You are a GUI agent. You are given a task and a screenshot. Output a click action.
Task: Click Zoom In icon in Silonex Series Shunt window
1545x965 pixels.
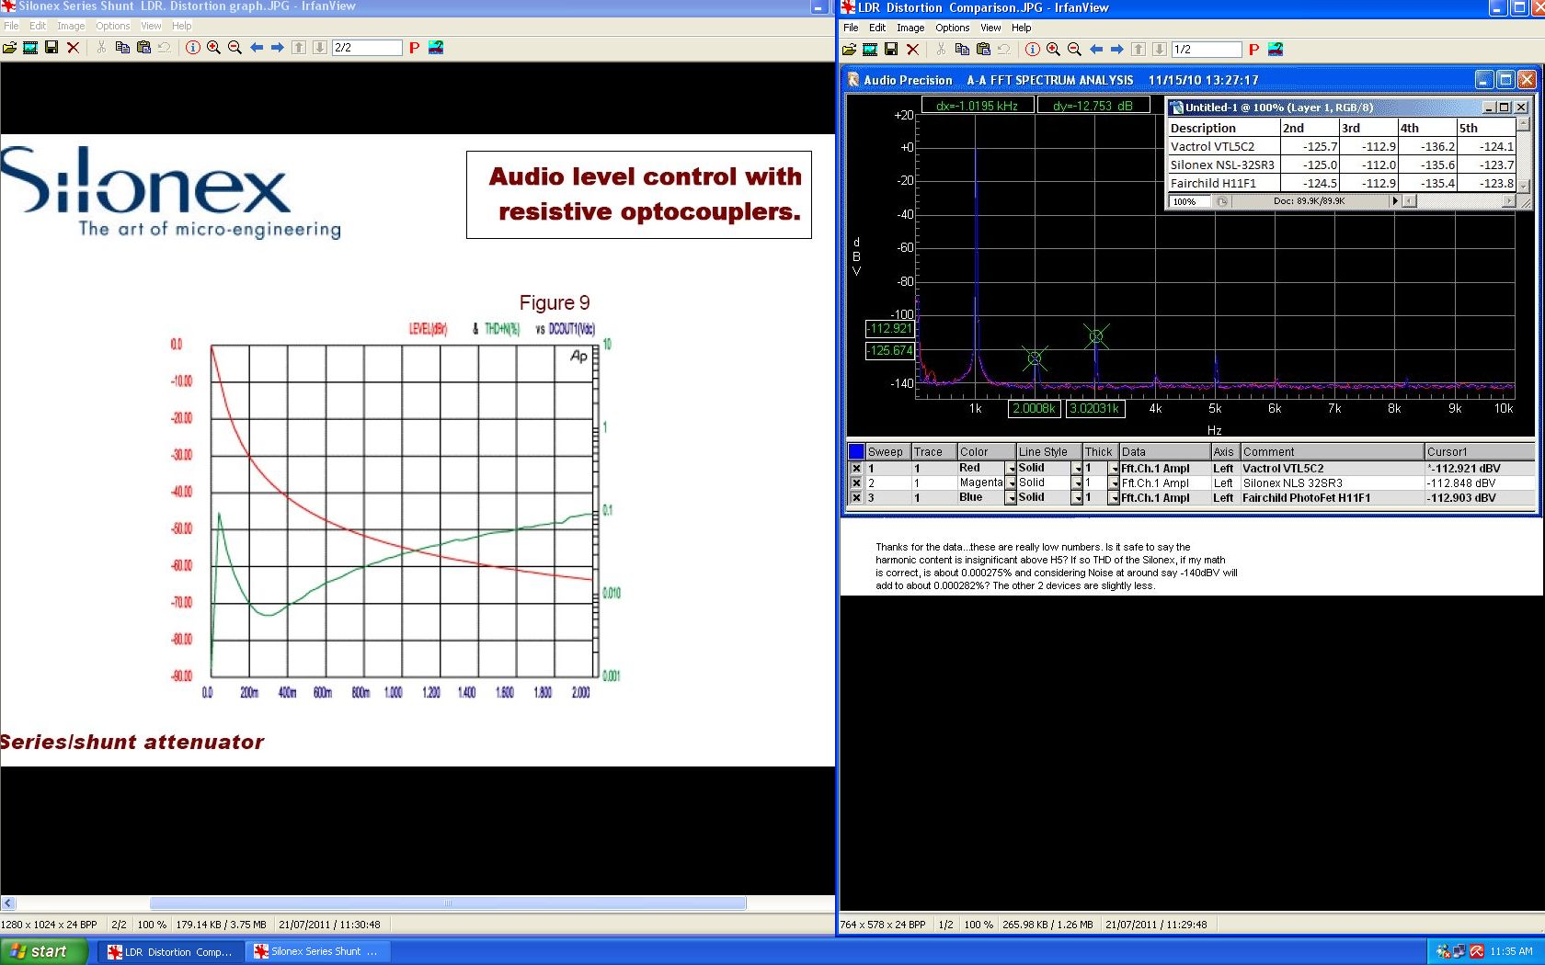click(x=213, y=48)
